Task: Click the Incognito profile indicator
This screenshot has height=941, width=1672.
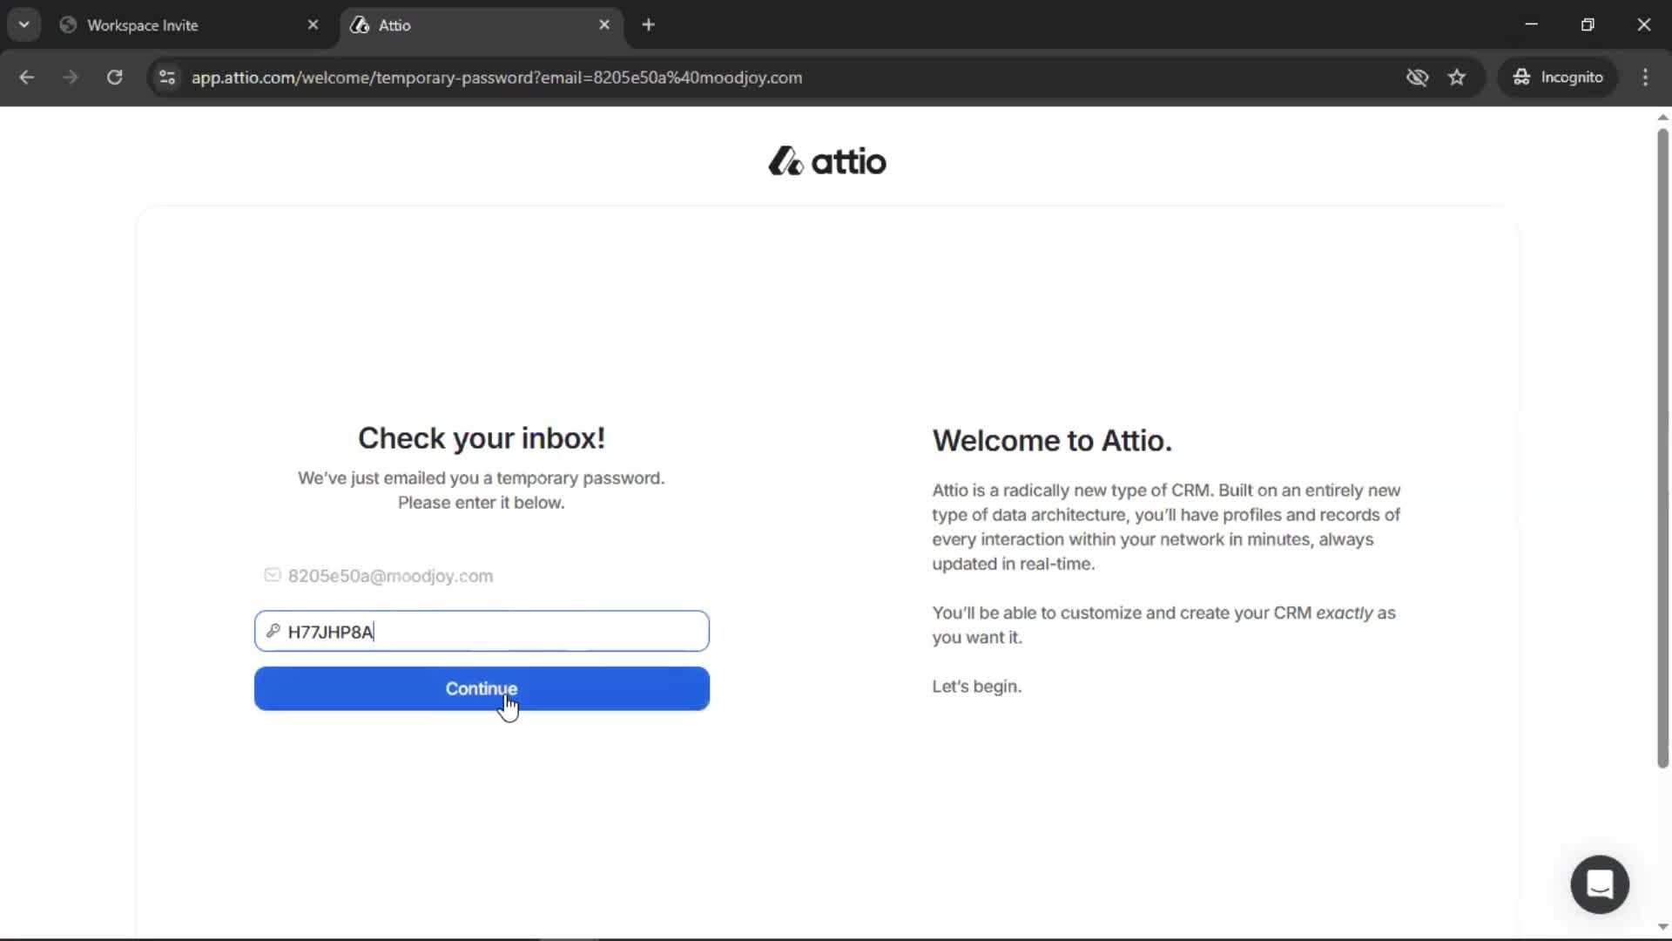Action: [1558, 78]
